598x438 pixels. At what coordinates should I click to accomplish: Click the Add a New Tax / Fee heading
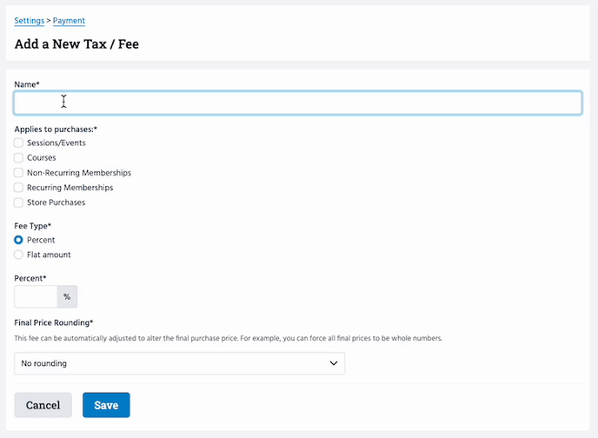tap(76, 43)
